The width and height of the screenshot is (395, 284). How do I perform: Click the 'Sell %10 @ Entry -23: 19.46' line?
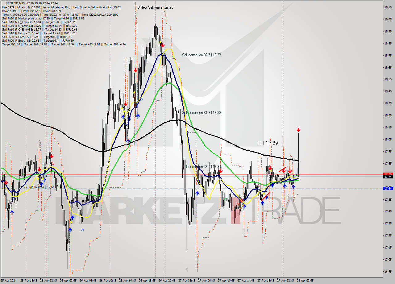tap(38, 33)
